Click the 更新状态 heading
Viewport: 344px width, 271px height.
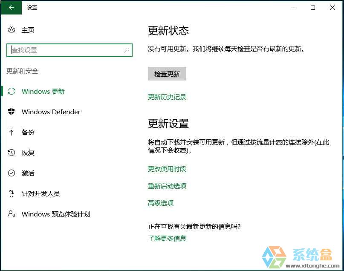click(x=168, y=31)
